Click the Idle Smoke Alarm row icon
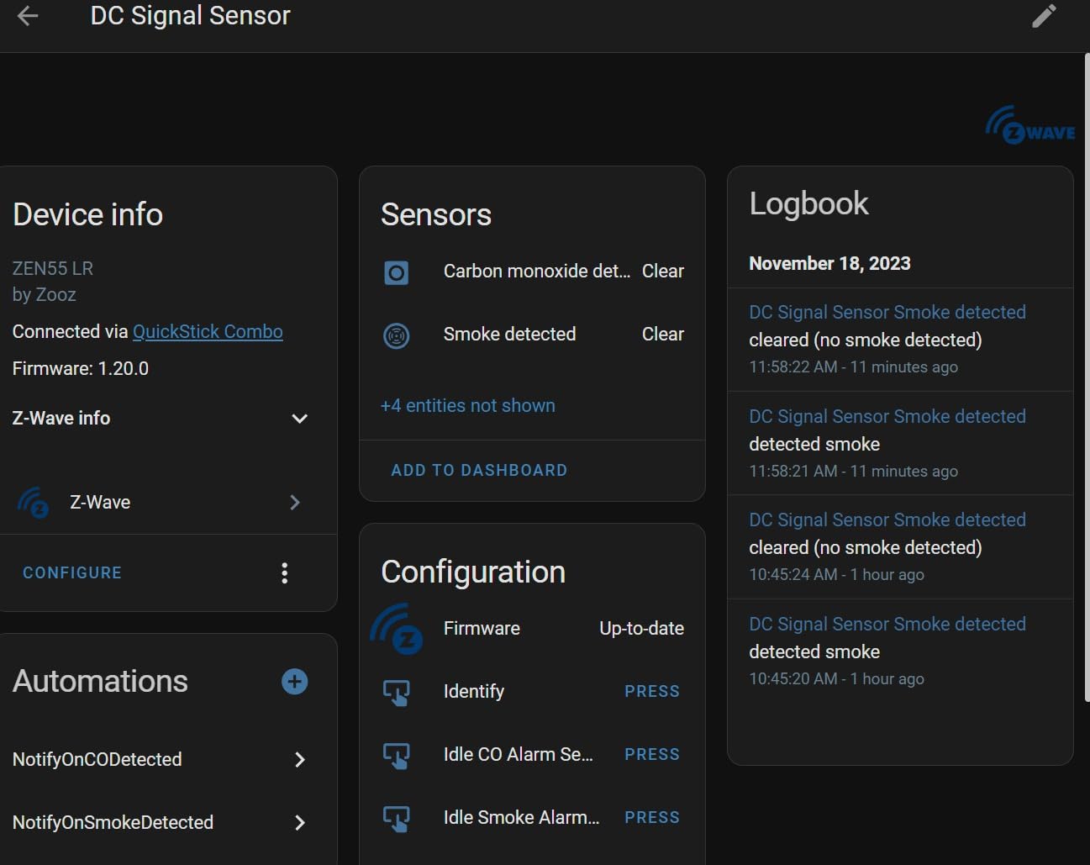Image resolution: width=1090 pixels, height=865 pixels. (396, 818)
